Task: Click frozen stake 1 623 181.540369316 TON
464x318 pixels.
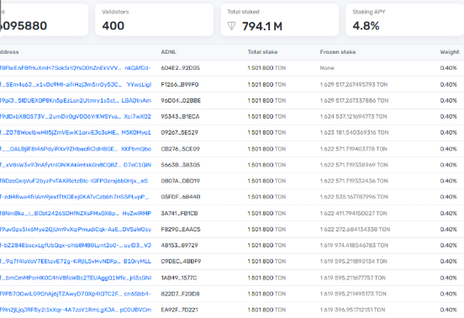Action: [354, 132]
